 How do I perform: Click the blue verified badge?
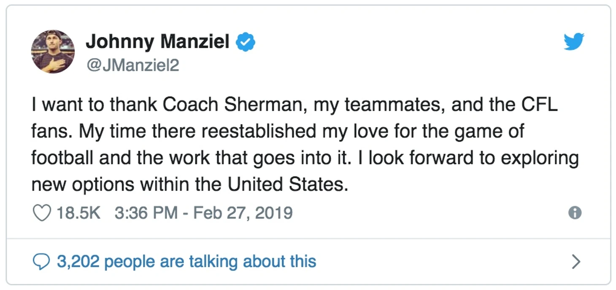point(245,42)
